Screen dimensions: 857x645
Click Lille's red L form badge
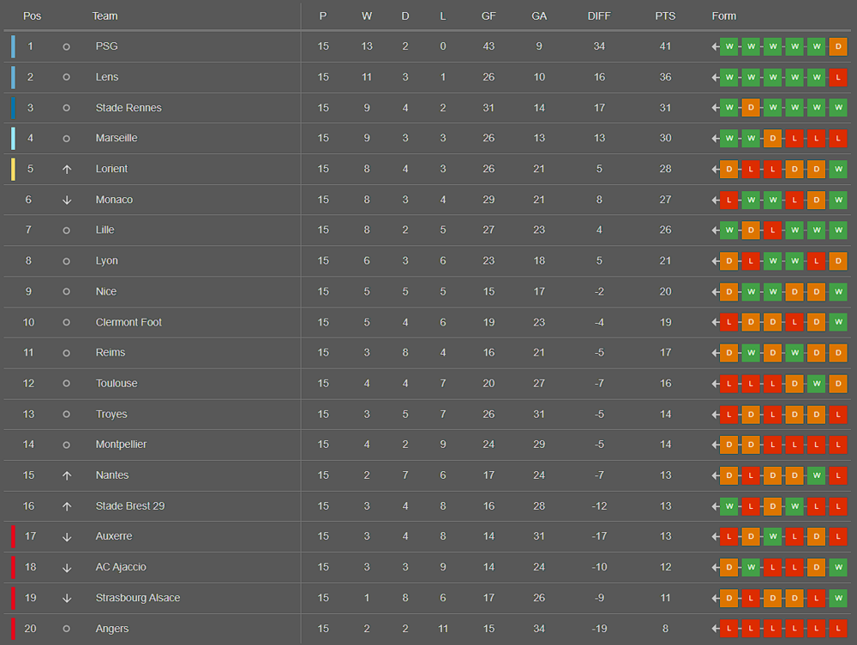point(773,230)
